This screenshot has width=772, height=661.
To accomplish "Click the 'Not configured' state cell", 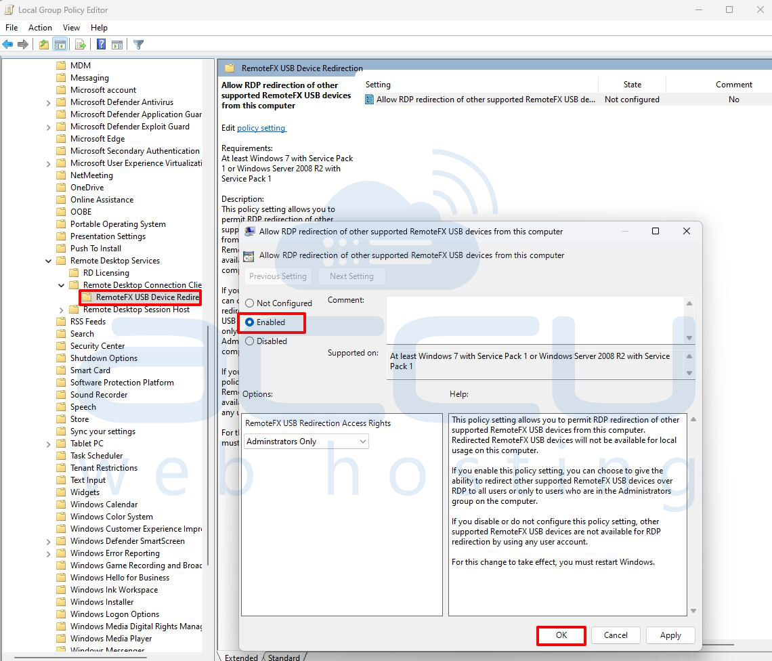I will 632,100.
